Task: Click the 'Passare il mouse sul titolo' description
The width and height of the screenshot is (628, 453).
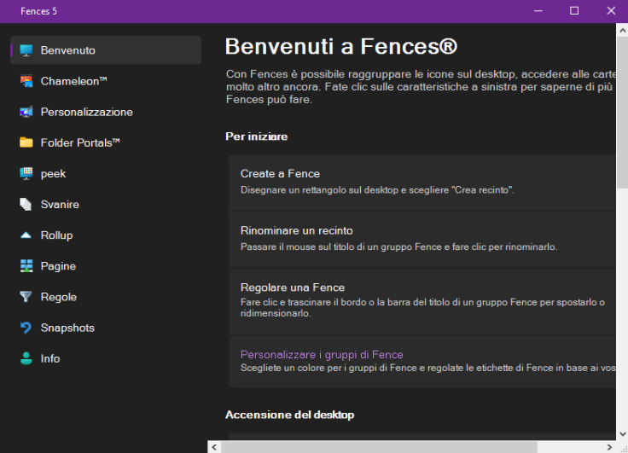Action: pos(399,247)
